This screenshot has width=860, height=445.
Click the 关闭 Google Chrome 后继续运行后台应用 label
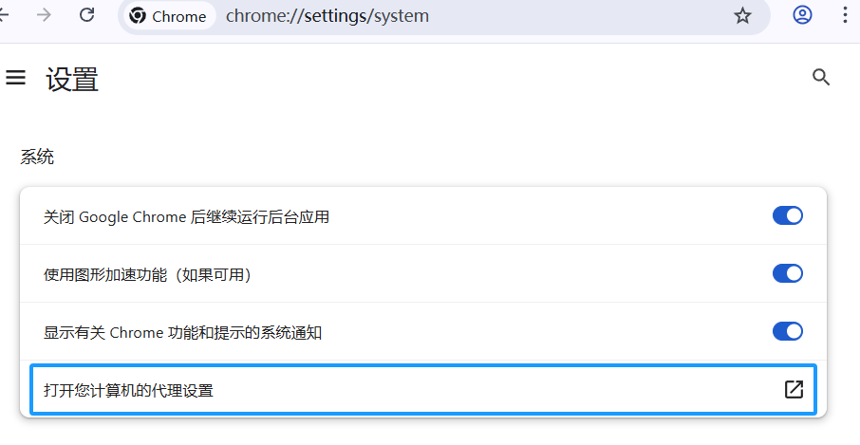coord(186,216)
